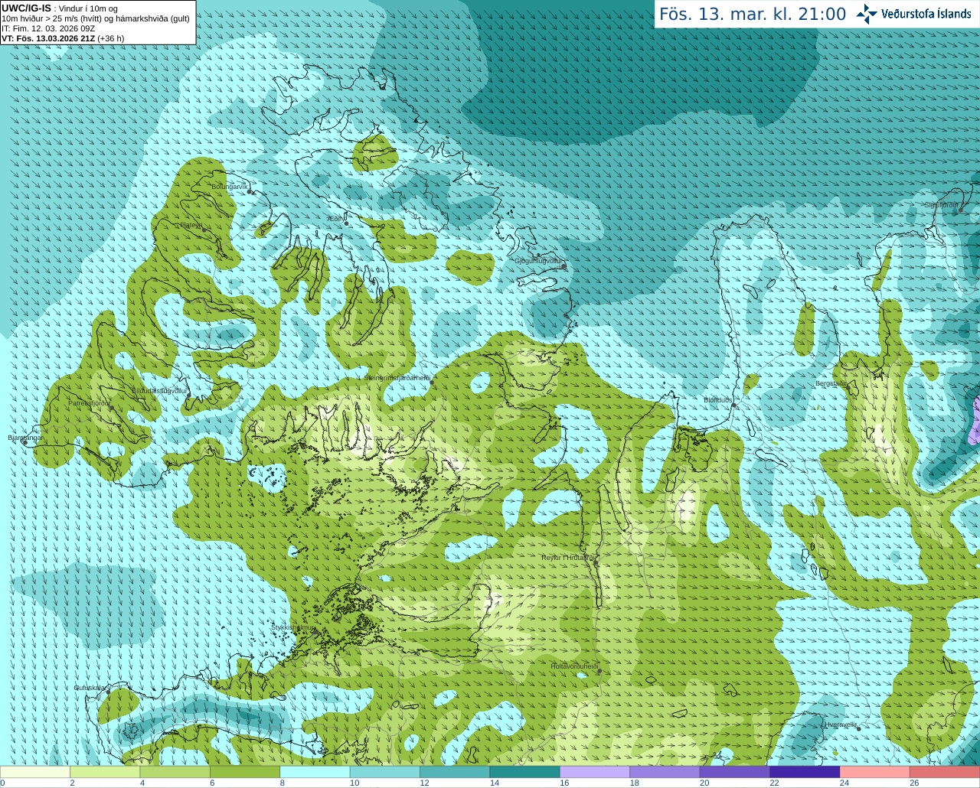Click the 16–18 m/s lavender legend swatch
Image resolution: width=980 pixels, height=788 pixels.
click(x=595, y=772)
